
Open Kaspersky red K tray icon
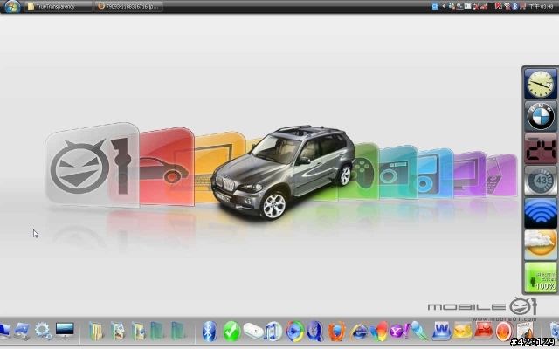(x=499, y=6)
